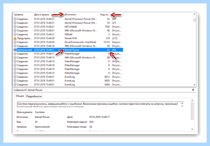Click the info icon in the MEIx64 row
The image size is (210, 146).
coord(15,34)
